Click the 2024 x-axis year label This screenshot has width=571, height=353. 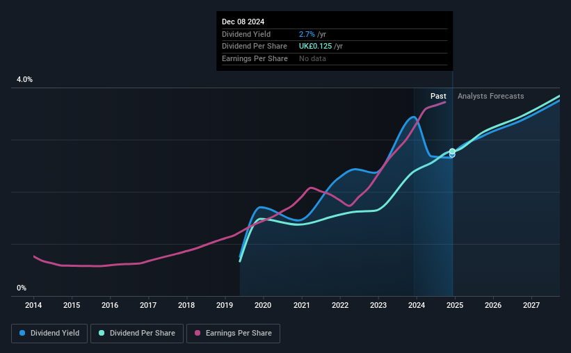tap(417, 305)
